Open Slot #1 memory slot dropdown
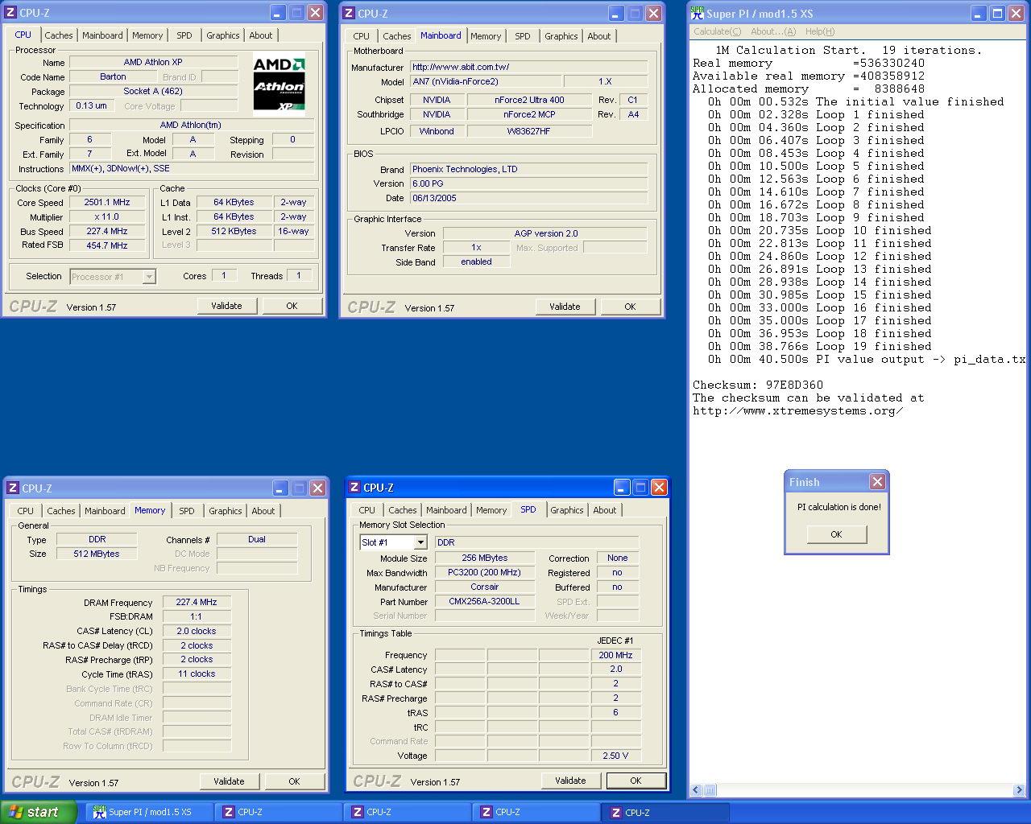The height and width of the screenshot is (824, 1031). [x=420, y=542]
